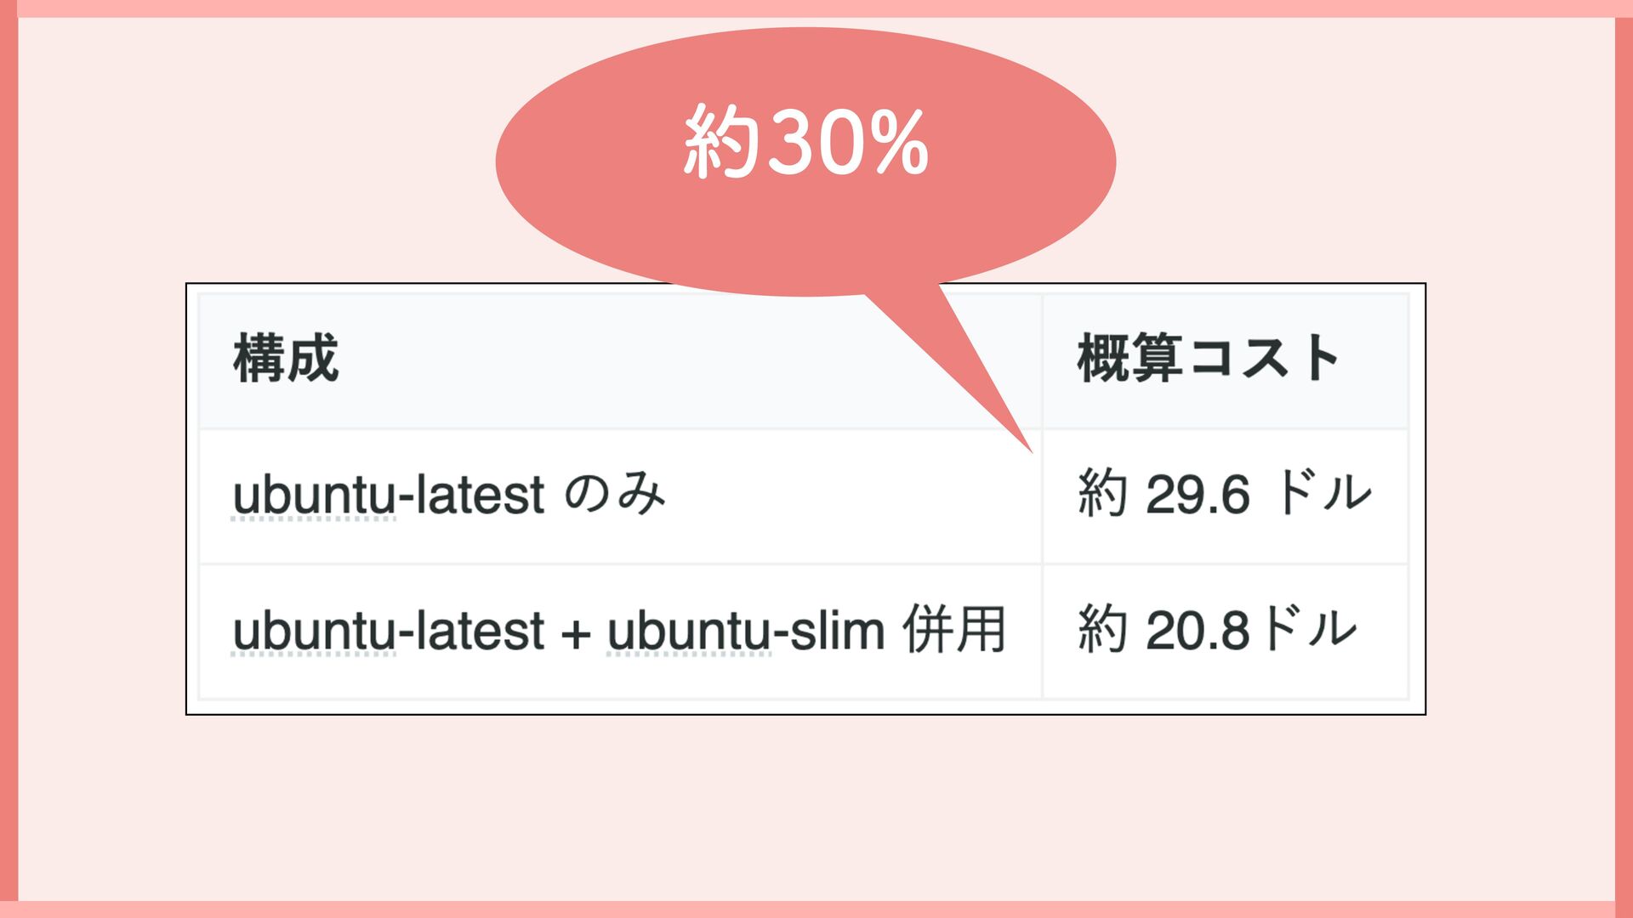This screenshot has height=918, width=1633.
Task: Click the dark pink right border strip
Action: coord(1624,459)
